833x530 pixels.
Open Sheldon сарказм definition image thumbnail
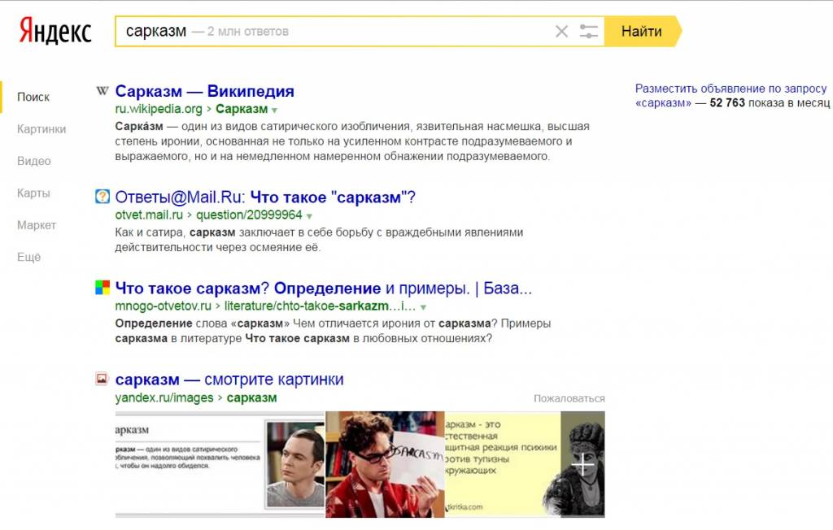coord(220,465)
